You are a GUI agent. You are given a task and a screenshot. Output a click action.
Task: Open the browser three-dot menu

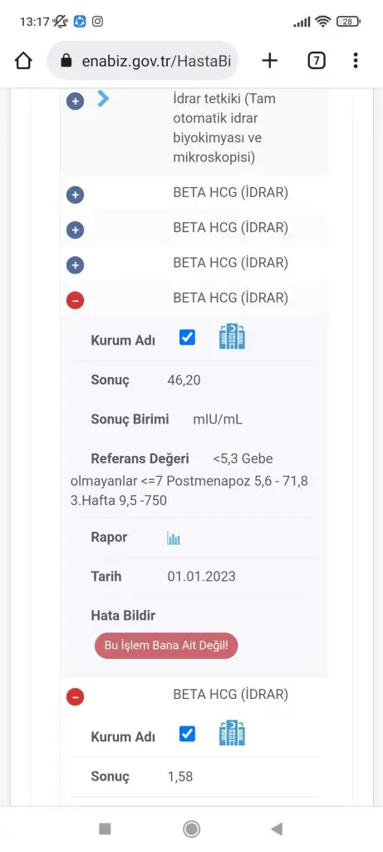tap(356, 60)
